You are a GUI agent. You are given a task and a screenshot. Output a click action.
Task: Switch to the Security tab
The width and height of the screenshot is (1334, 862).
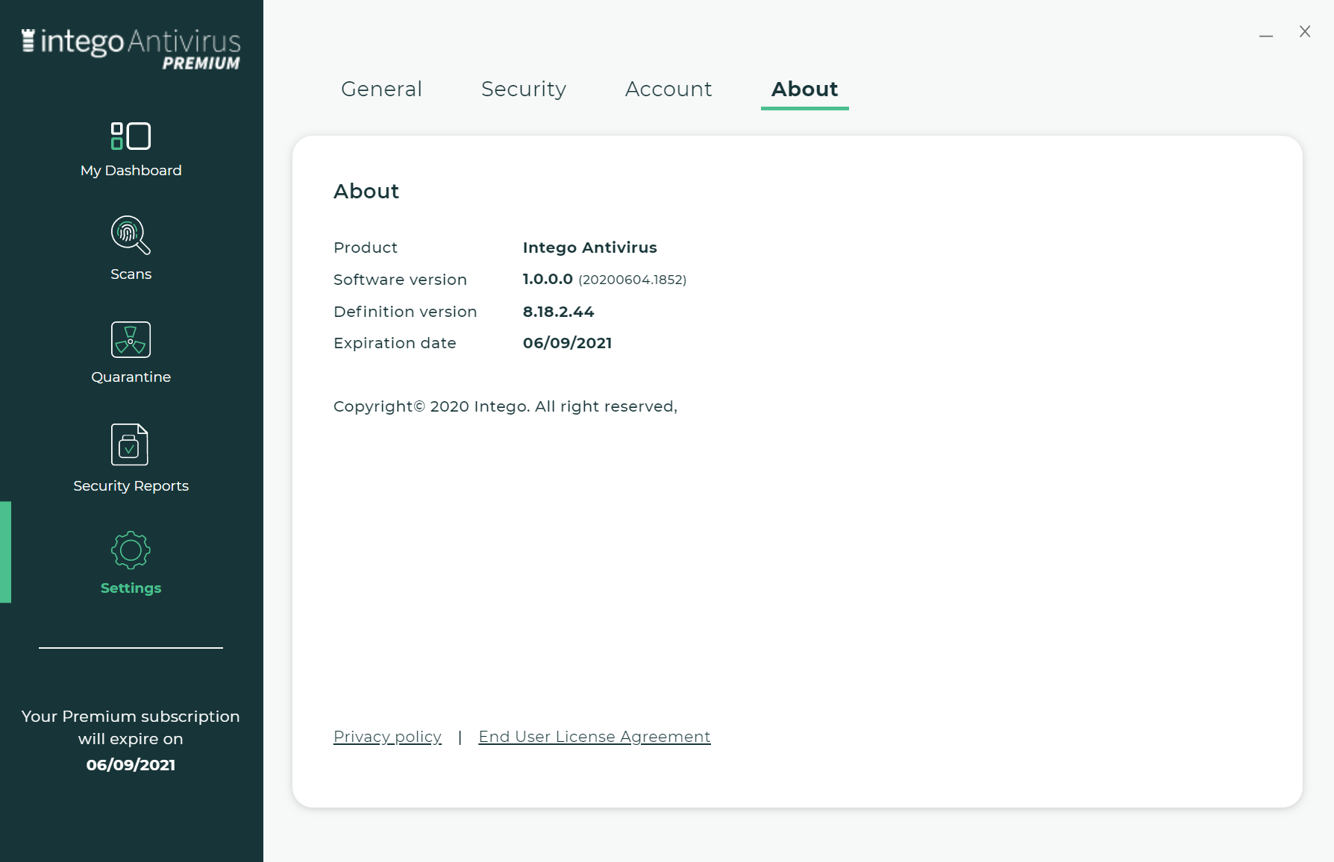click(x=524, y=89)
